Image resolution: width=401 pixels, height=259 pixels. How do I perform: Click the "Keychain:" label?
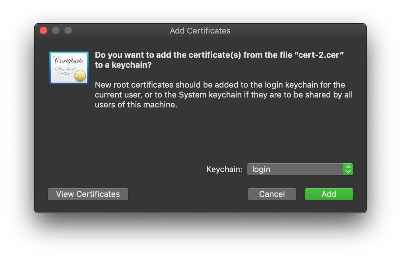(224, 169)
